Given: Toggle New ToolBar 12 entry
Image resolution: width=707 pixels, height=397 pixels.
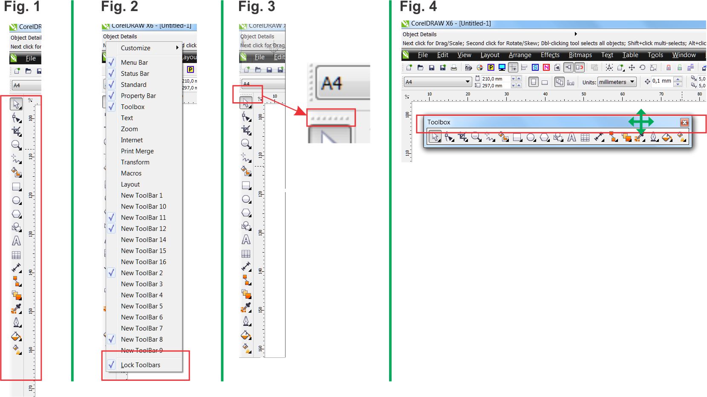Looking at the screenshot, I should (x=144, y=228).
